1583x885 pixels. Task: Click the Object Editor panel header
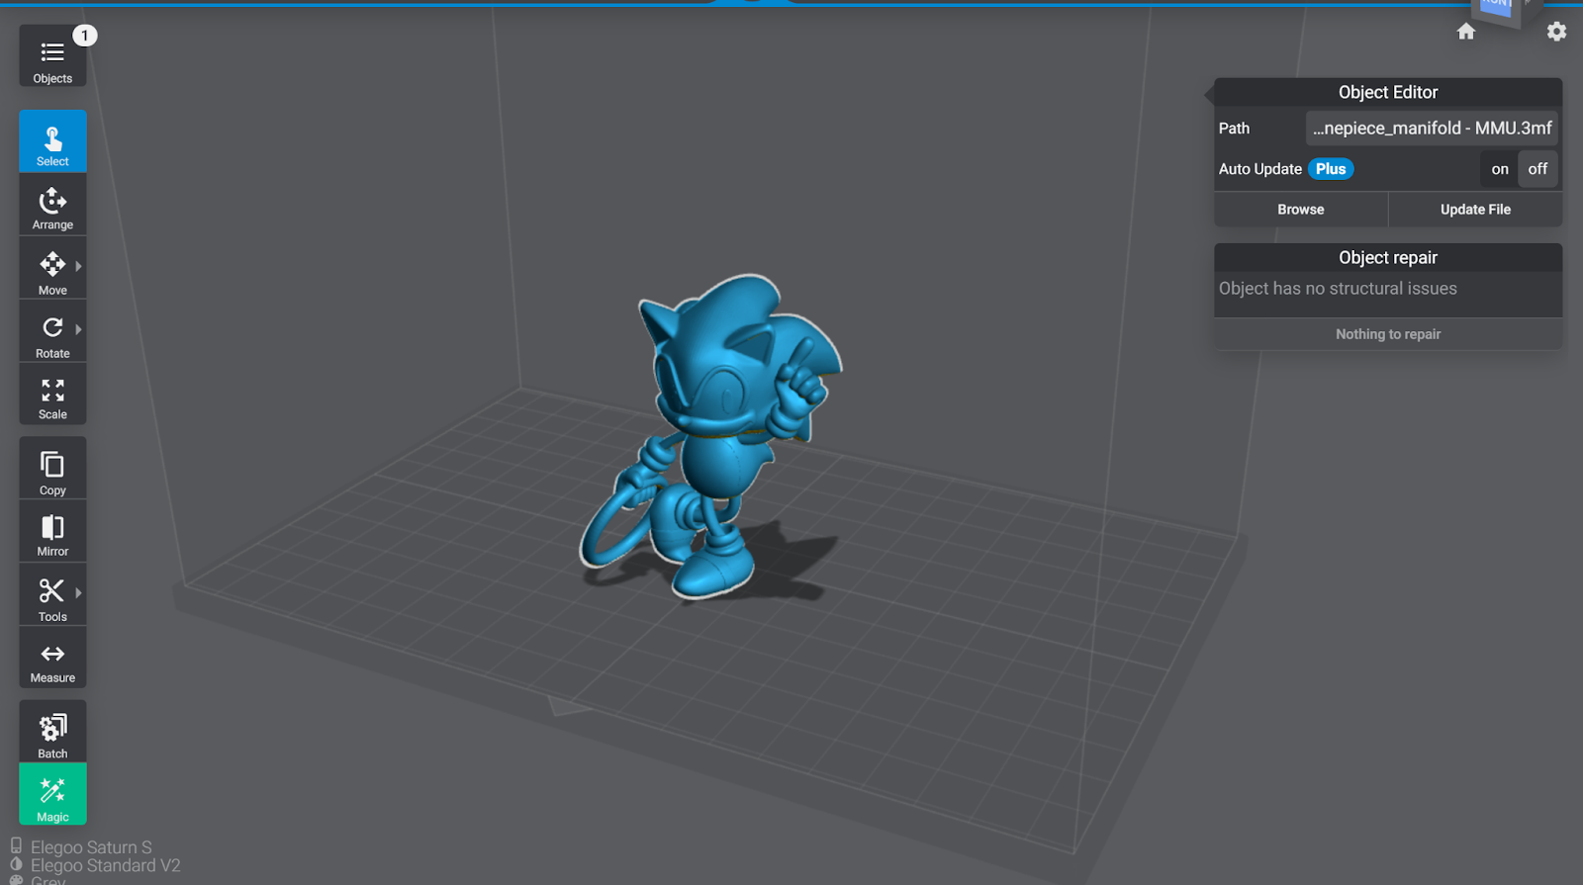click(x=1388, y=92)
